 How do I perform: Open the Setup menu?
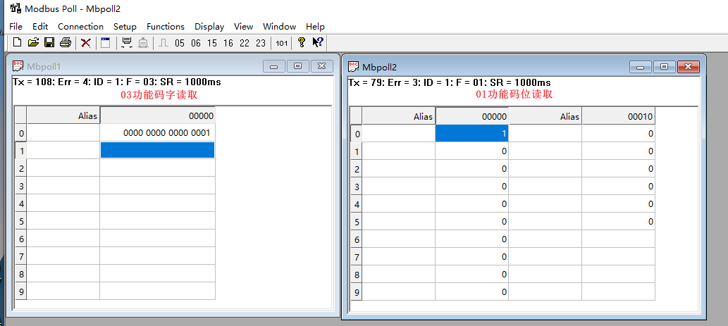coord(125,27)
